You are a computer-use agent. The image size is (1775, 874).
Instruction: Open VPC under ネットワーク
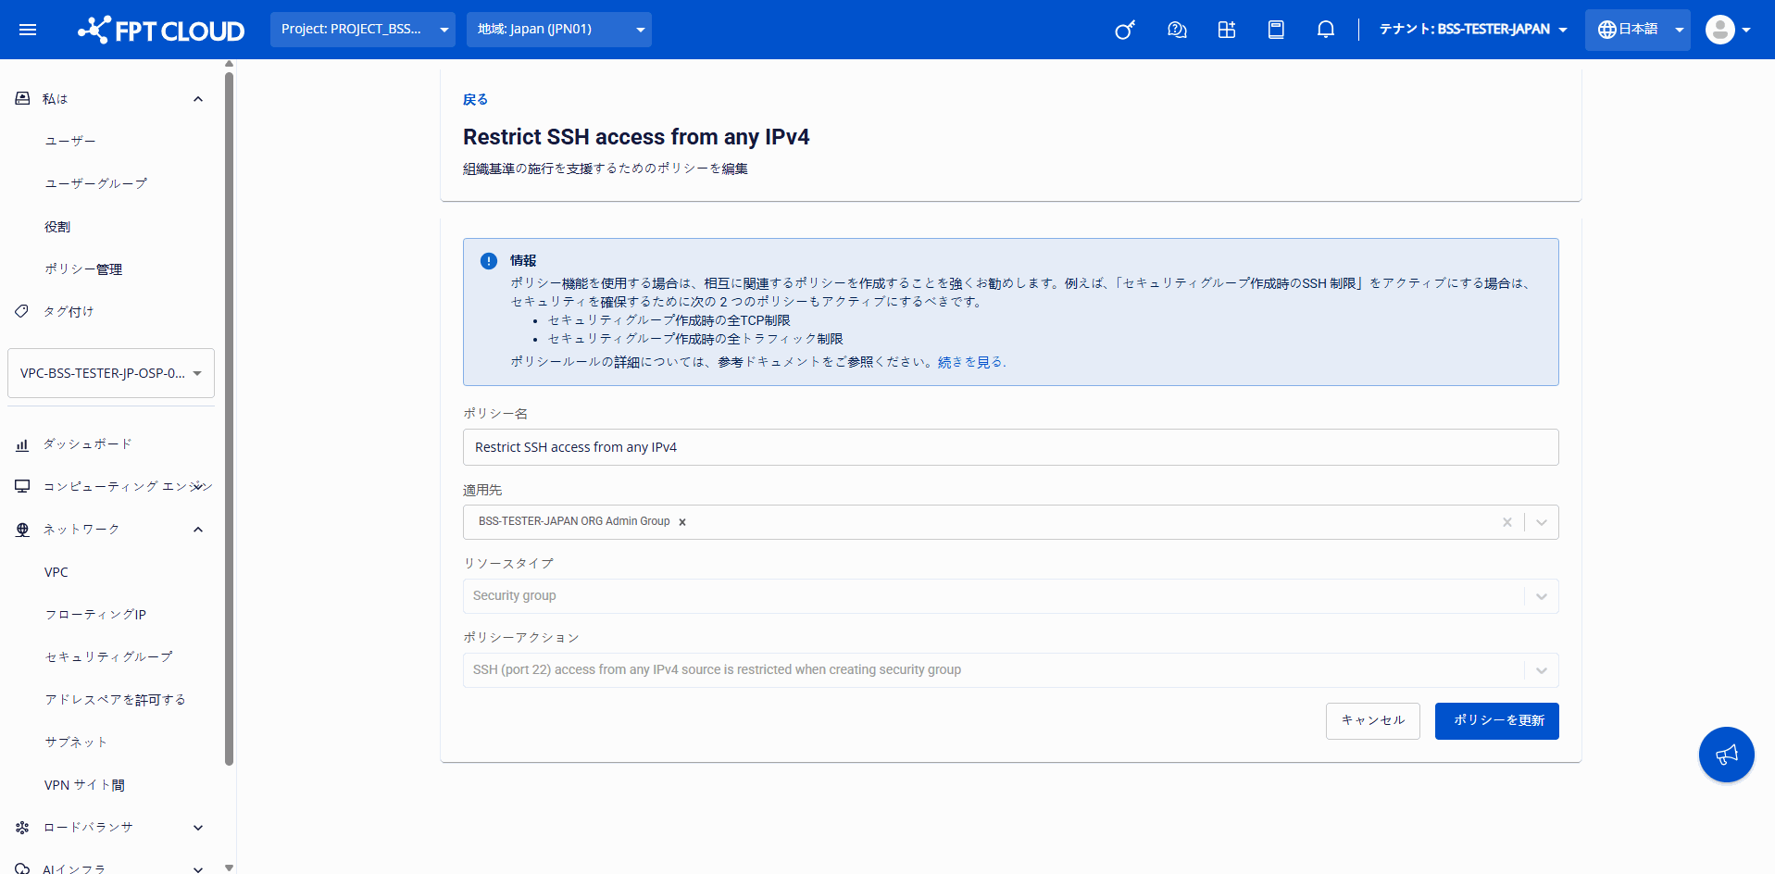pos(56,572)
